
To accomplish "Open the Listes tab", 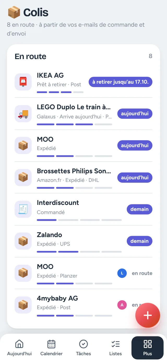I will click(x=116, y=348).
